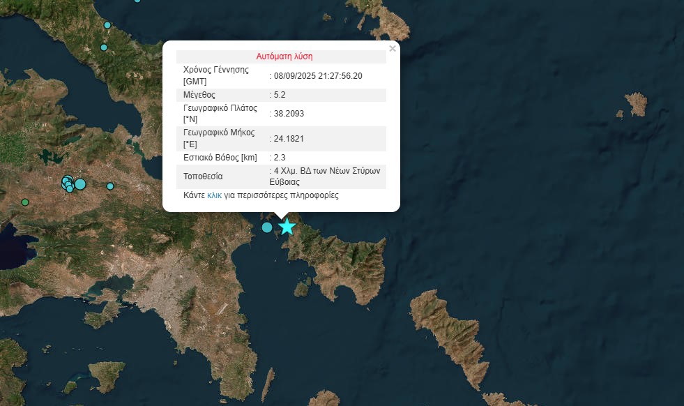
Task: Click the largest earthquake circle in the Athens cluster
Action: (79, 184)
